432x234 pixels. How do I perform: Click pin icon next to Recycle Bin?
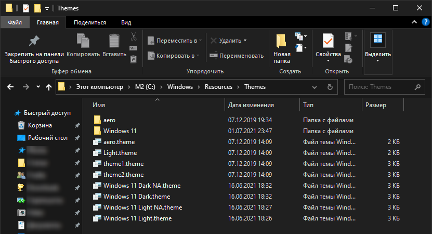[77, 125]
